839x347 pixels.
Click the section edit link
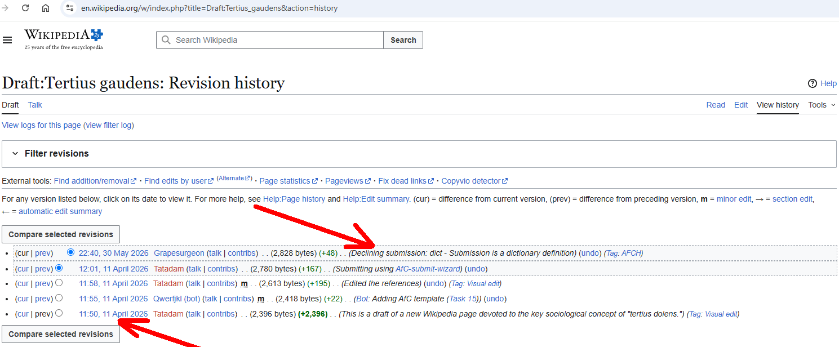793,199
